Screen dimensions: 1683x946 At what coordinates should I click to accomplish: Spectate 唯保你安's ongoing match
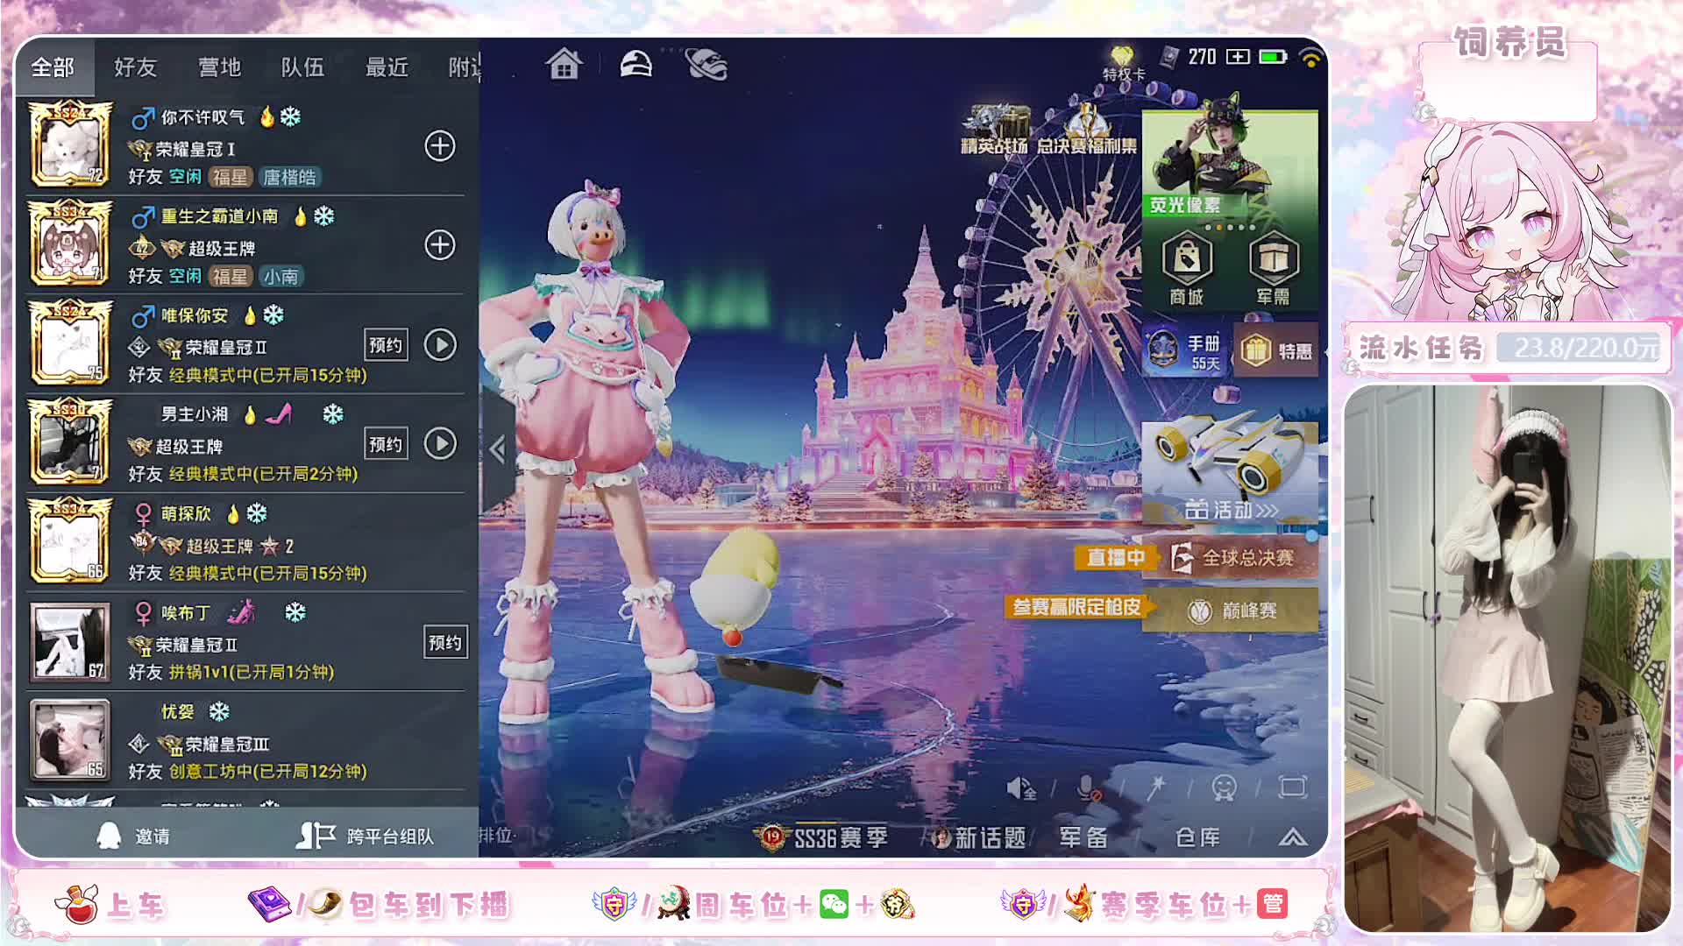[x=440, y=345]
